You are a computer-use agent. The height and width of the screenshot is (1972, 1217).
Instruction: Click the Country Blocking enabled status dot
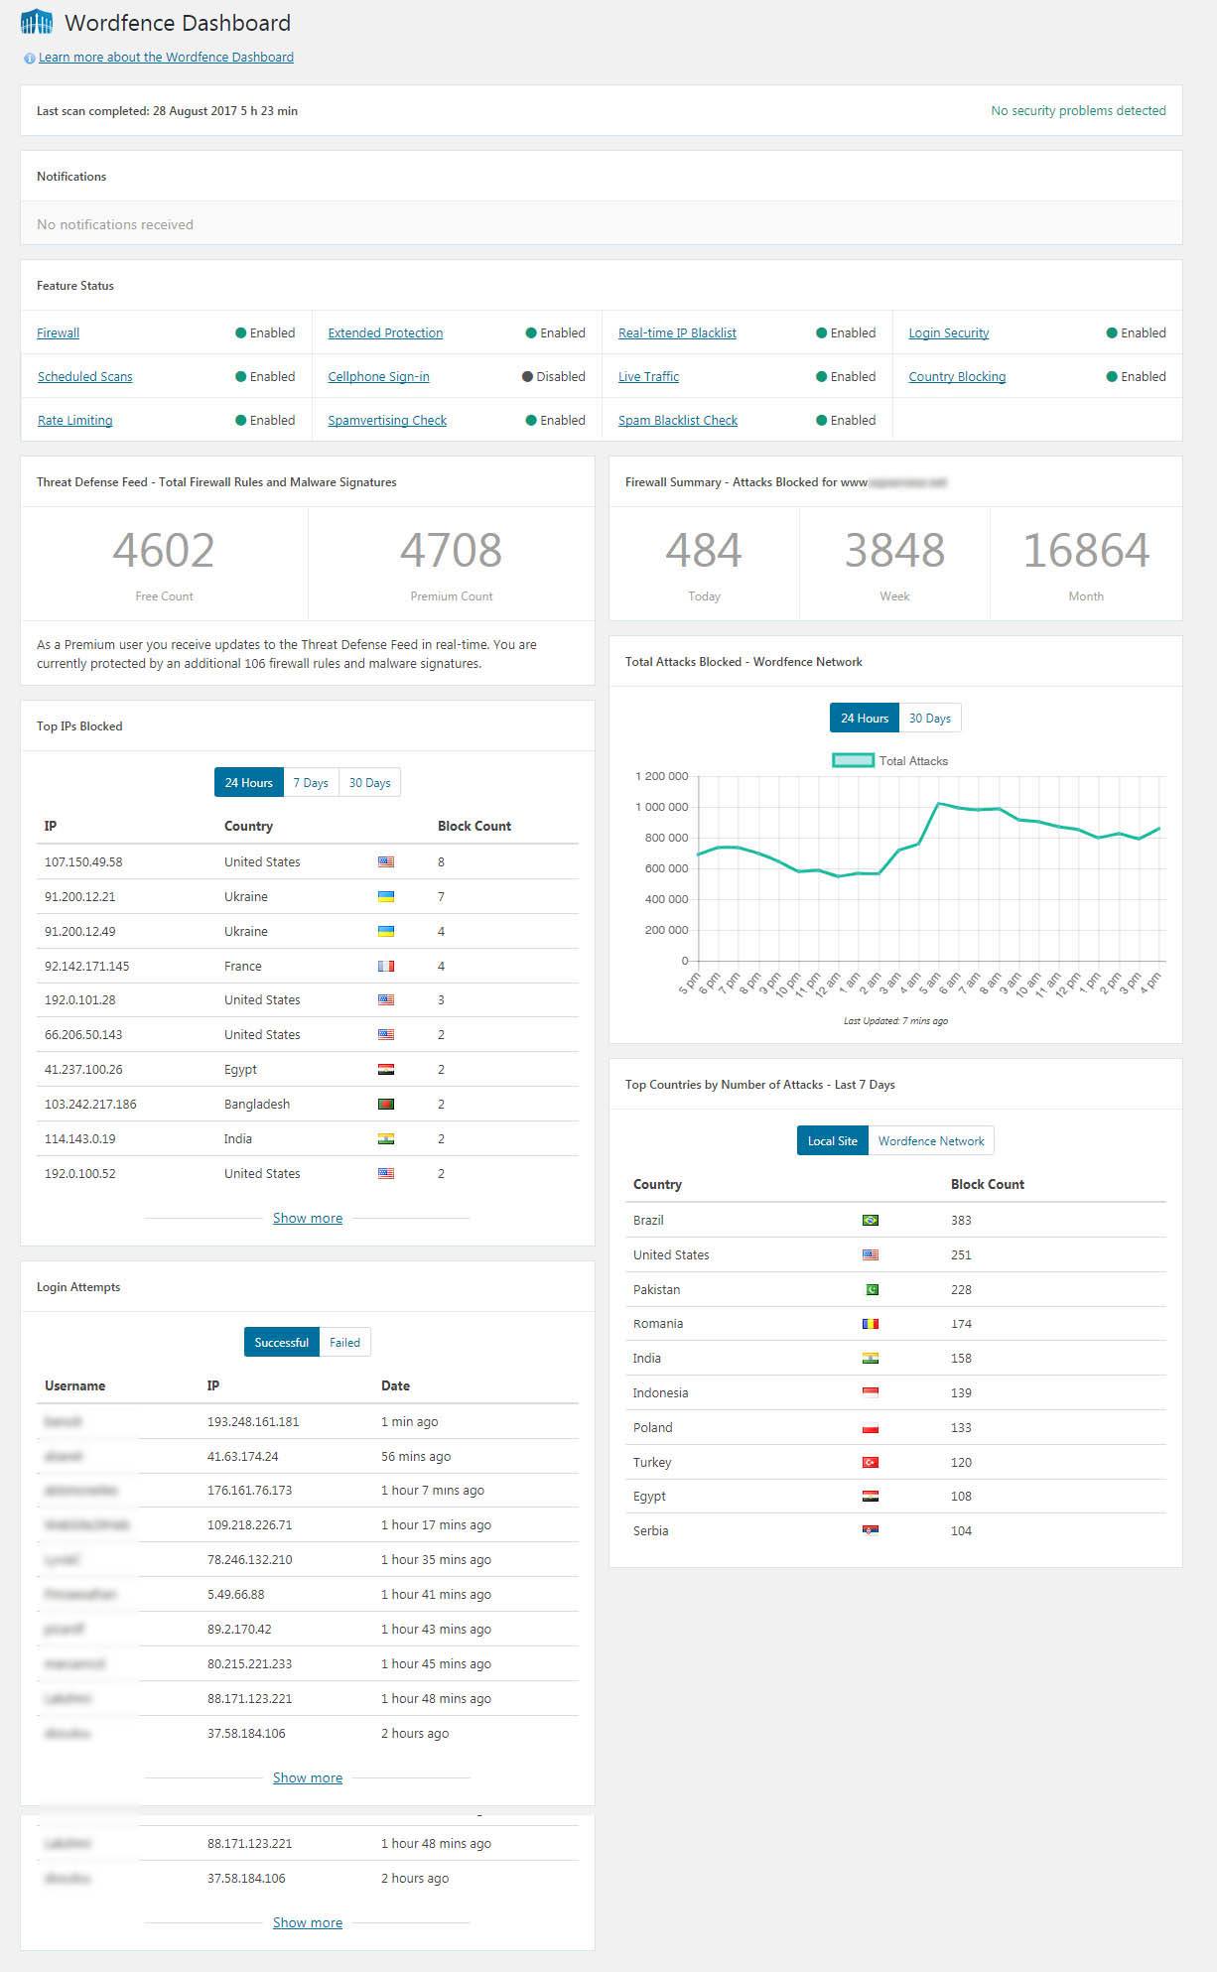1112,377
